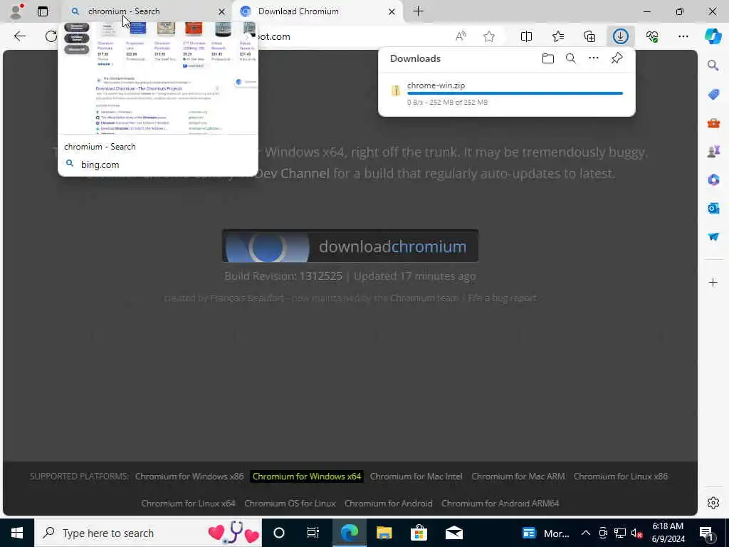Open File Explorer from taskbar
Screen dimensions: 729x547
[384, 533]
